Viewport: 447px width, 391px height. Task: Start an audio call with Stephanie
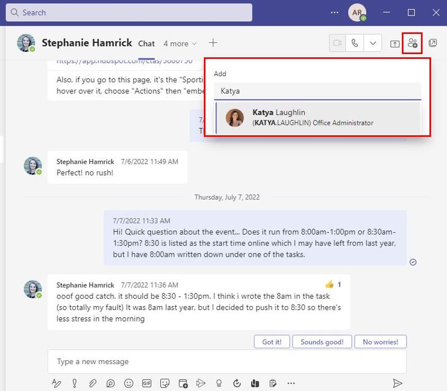tap(354, 43)
